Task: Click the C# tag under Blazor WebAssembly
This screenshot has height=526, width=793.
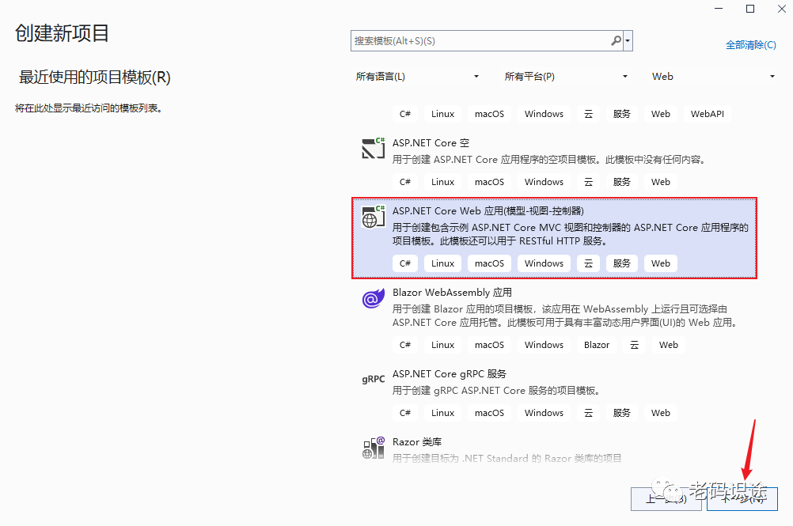Action: (405, 345)
